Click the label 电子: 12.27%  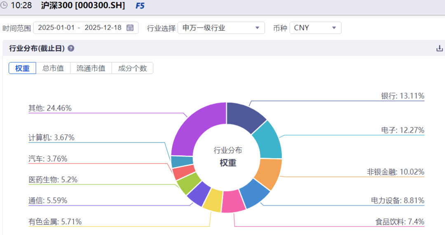tap(403, 130)
